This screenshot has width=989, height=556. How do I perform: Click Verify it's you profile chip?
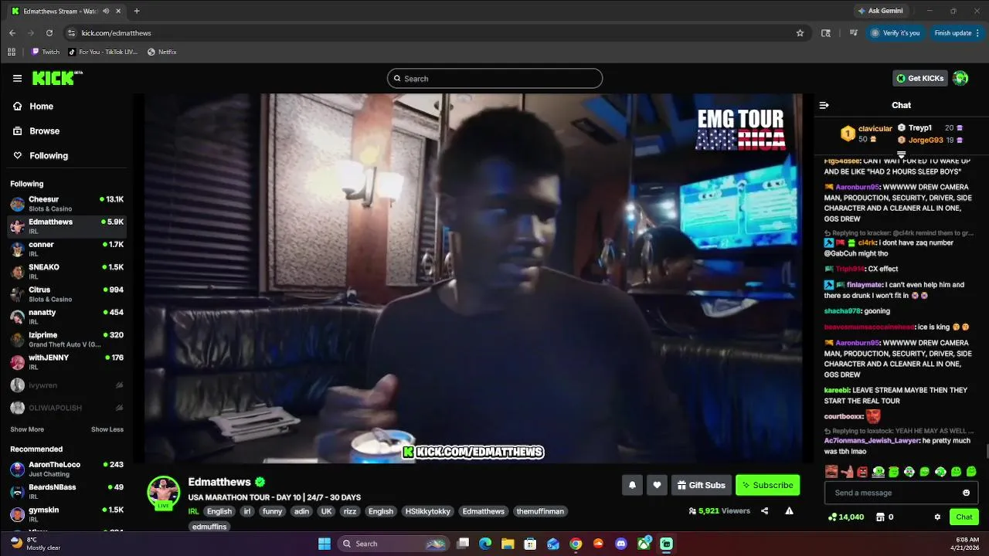[x=896, y=33]
